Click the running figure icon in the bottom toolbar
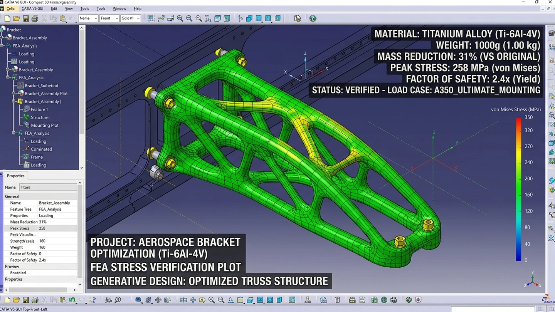Viewport: 555px width, 312px height. pyautogui.click(x=108, y=300)
